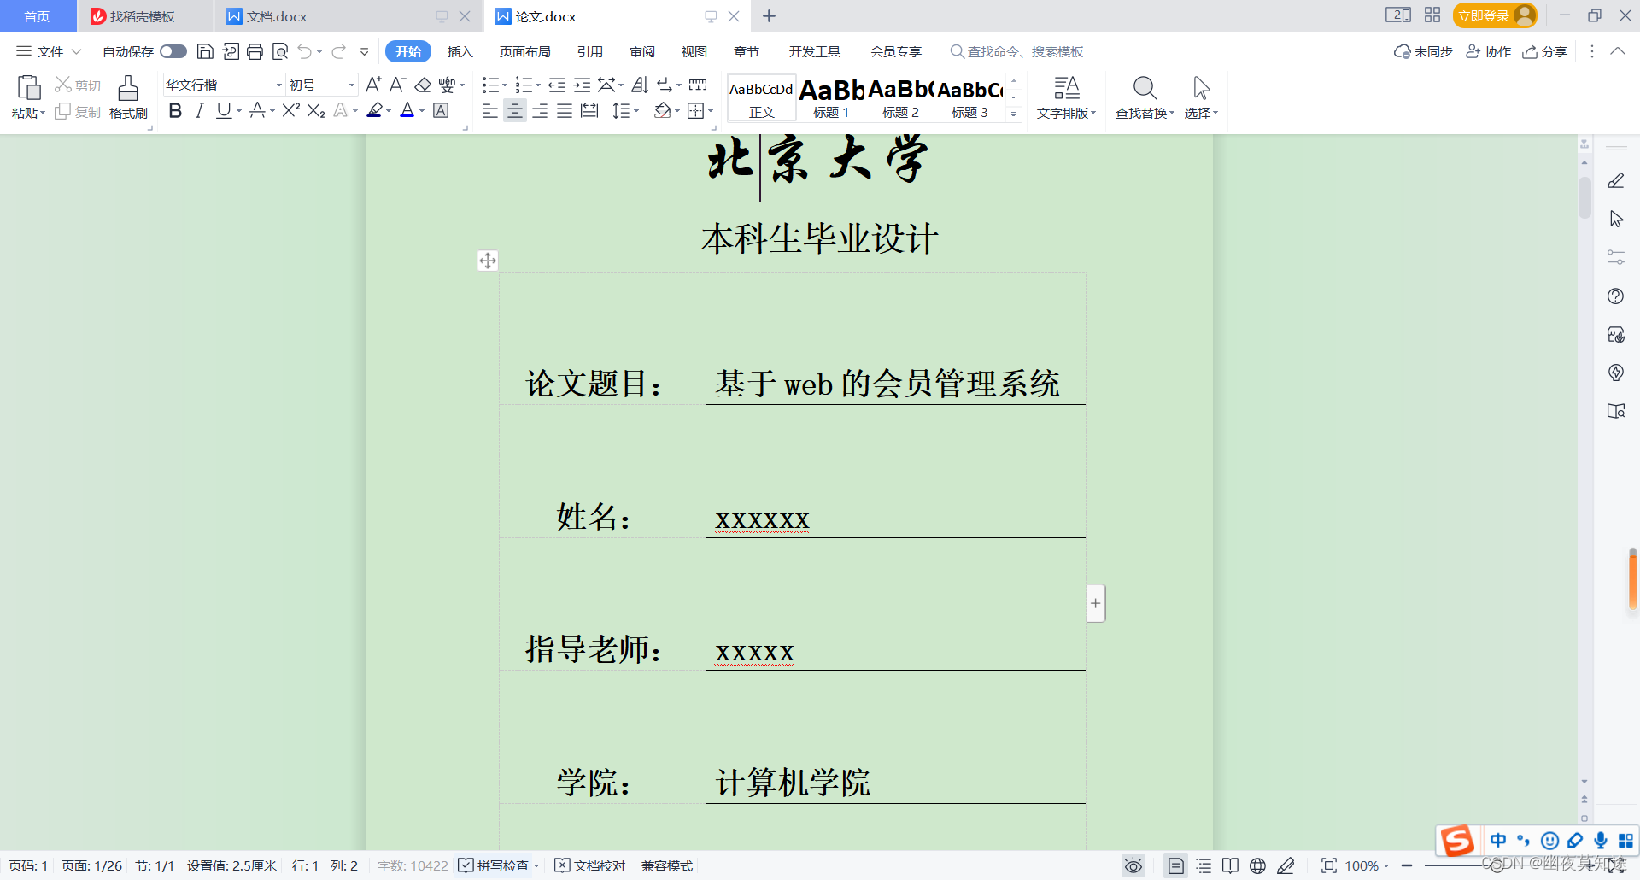Viewport: 1640px width, 880px height.
Task: Click the 文档校对 proofreading status item
Action: click(x=590, y=865)
